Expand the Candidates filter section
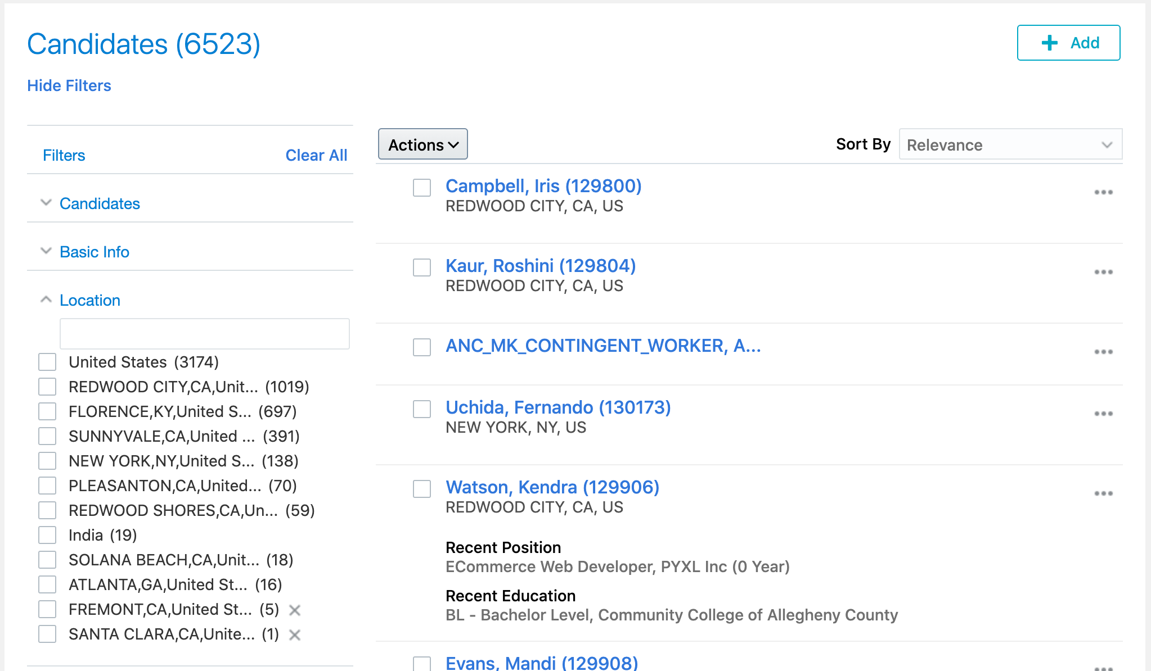The image size is (1151, 671). (46, 203)
